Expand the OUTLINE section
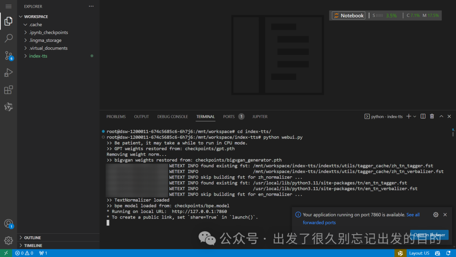The height and width of the screenshot is (257, 456). (x=33, y=238)
